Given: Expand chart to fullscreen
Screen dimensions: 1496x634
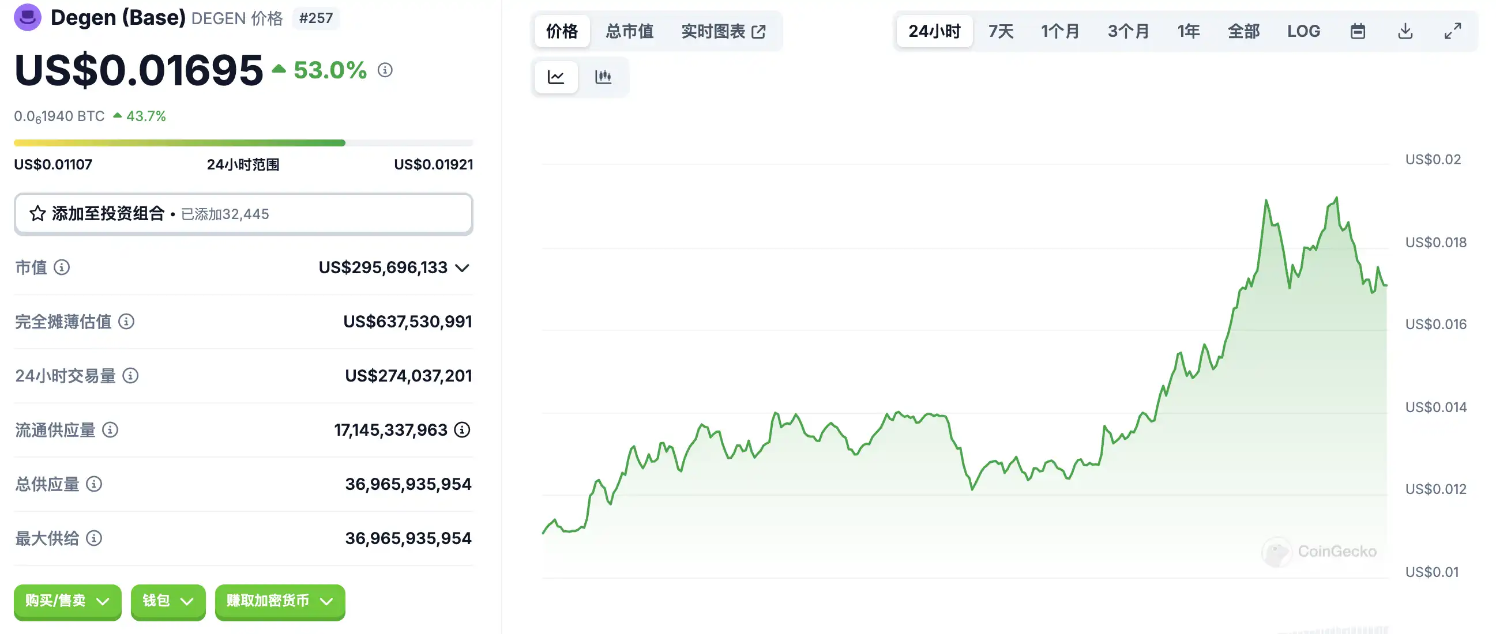Looking at the screenshot, I should point(1453,31).
